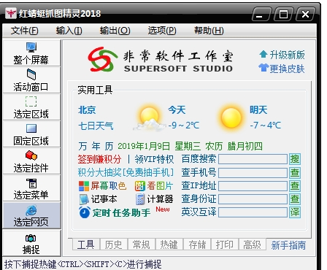Switch to the 存储 tab
This screenshot has height=270, width=327.
click(x=197, y=244)
